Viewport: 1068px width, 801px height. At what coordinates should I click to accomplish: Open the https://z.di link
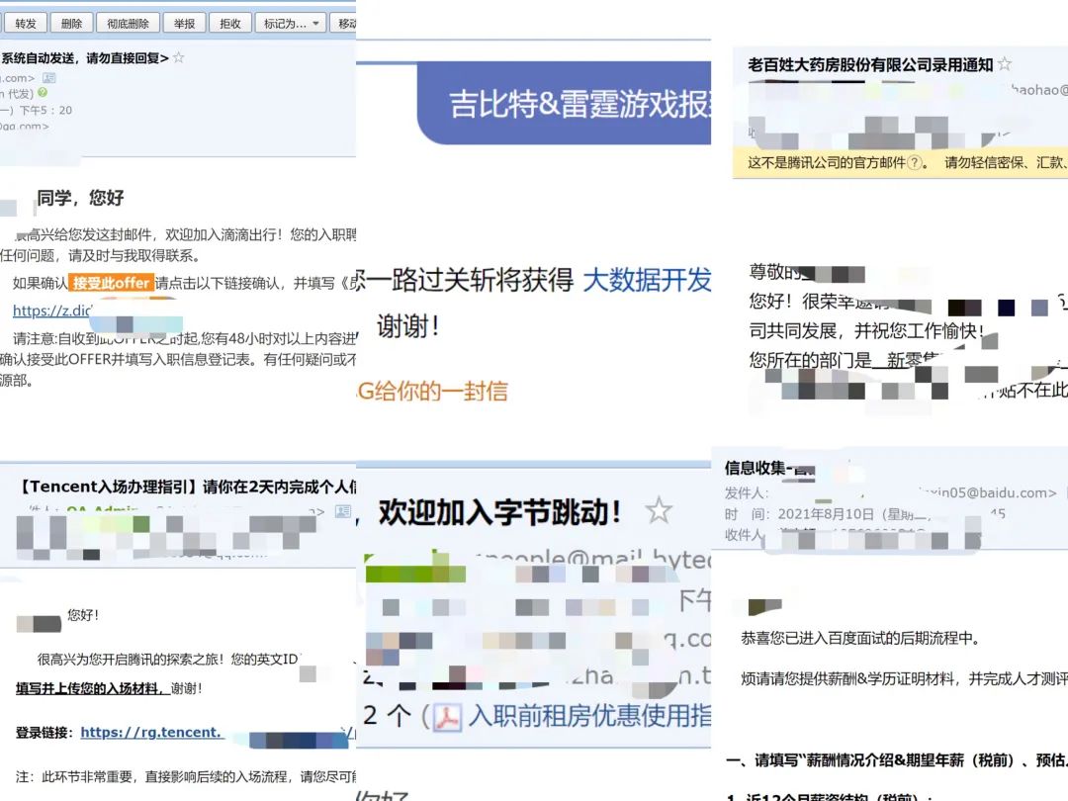(51, 311)
